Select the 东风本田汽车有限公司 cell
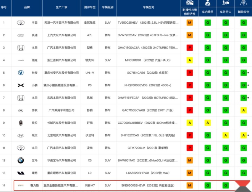The image size is (252, 192). point(62,98)
